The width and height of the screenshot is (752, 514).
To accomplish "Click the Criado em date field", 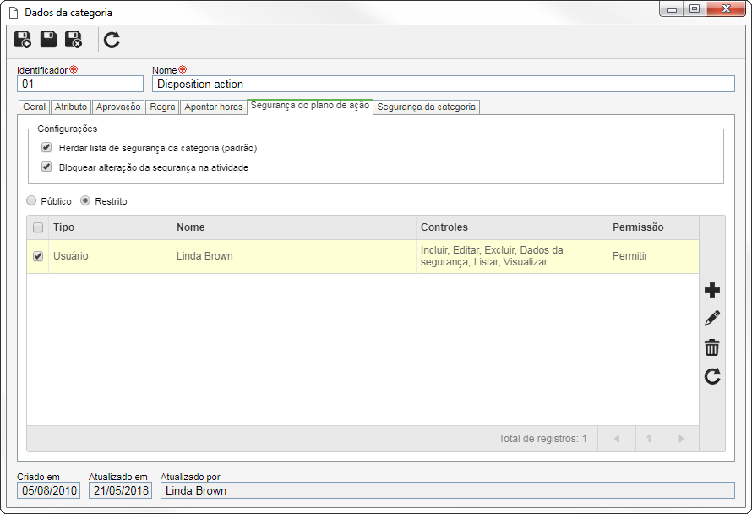I will (48, 490).
